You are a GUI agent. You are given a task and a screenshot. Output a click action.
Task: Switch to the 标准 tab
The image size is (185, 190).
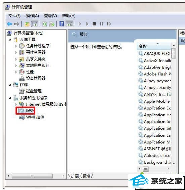pos(87,176)
